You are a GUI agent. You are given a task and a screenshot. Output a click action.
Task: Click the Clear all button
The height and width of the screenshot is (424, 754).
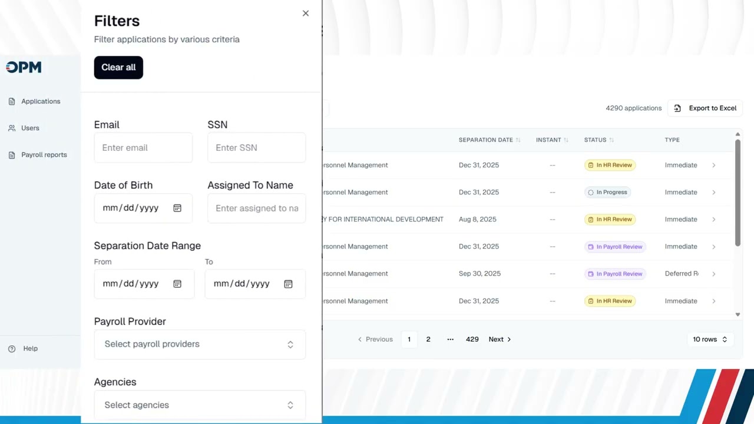118,67
